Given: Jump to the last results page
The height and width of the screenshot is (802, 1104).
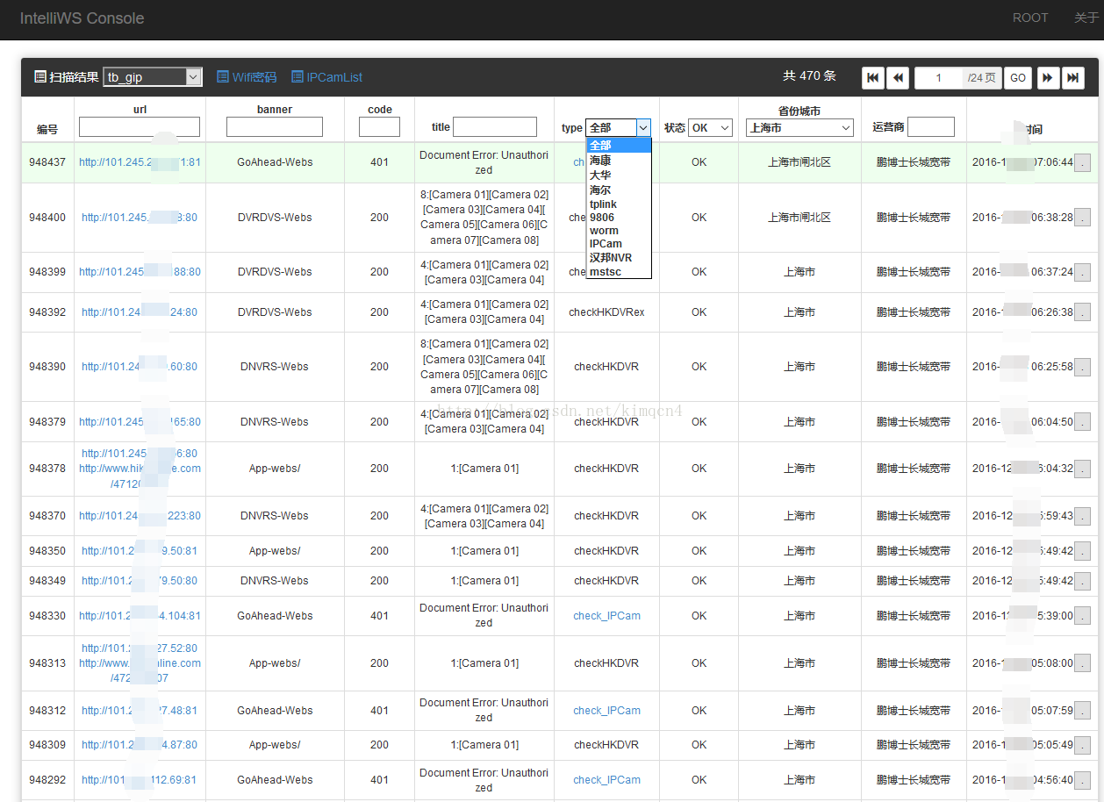Looking at the screenshot, I should point(1073,77).
